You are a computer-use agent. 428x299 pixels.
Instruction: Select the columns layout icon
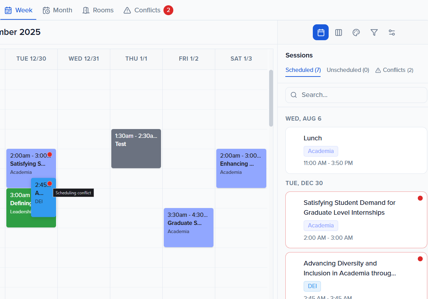[339, 32]
